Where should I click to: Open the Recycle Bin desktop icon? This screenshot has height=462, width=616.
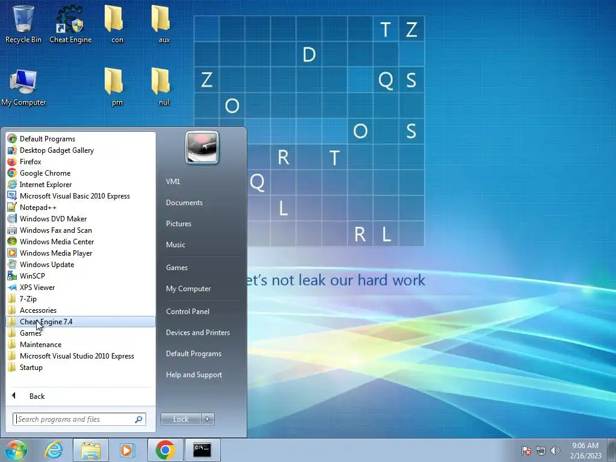pyautogui.click(x=23, y=23)
